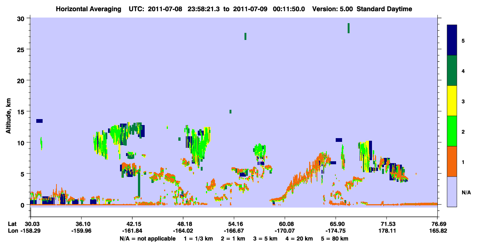Click latitude value '60.08'
This screenshot has width=486, height=249.
(285, 224)
